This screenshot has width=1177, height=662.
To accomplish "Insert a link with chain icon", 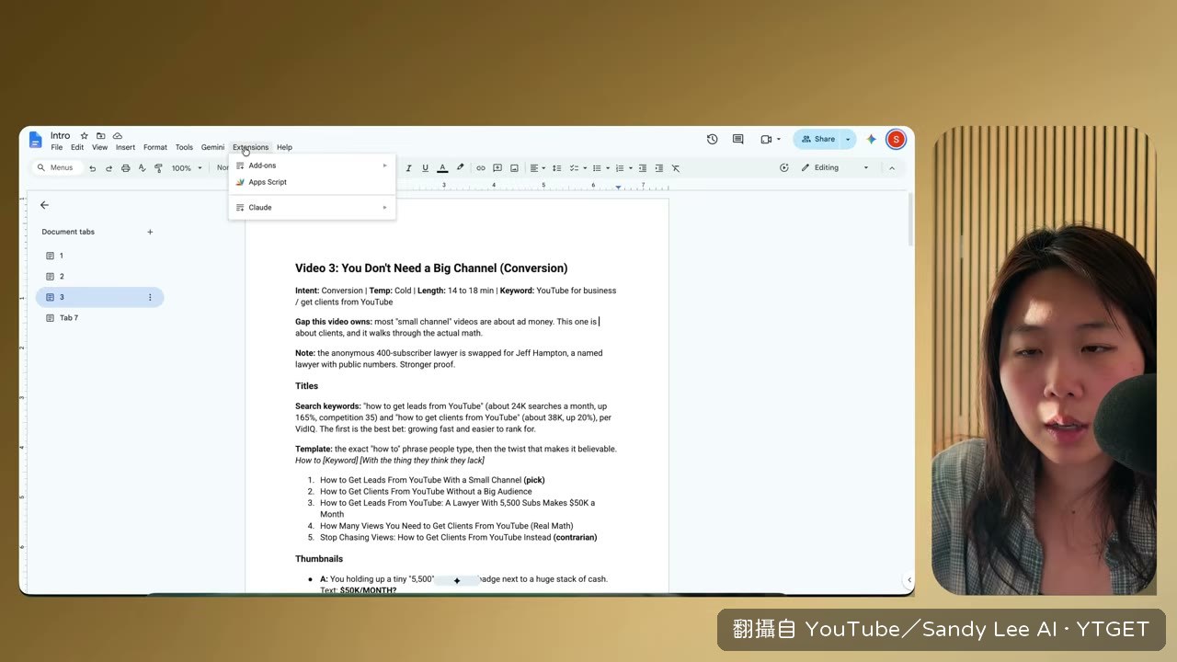I will pos(480,168).
